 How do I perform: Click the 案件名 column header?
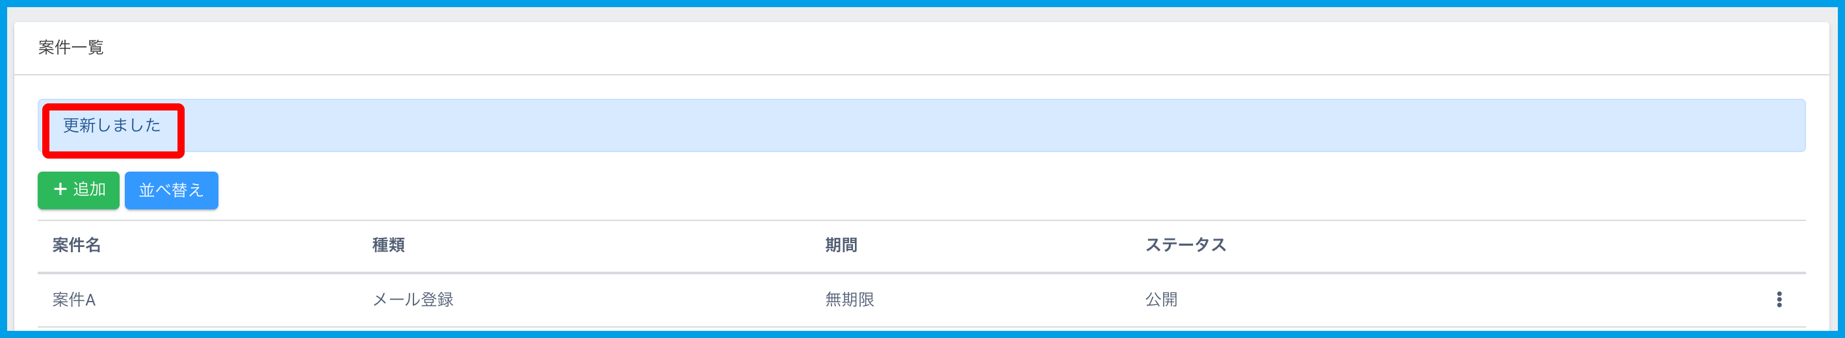pos(76,246)
